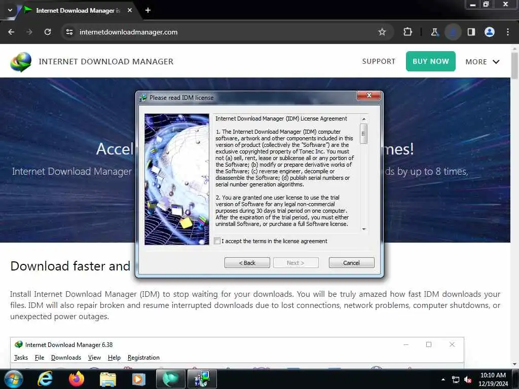
Task: Switch to the green-arrow browser taskbar button
Action: pos(171,379)
